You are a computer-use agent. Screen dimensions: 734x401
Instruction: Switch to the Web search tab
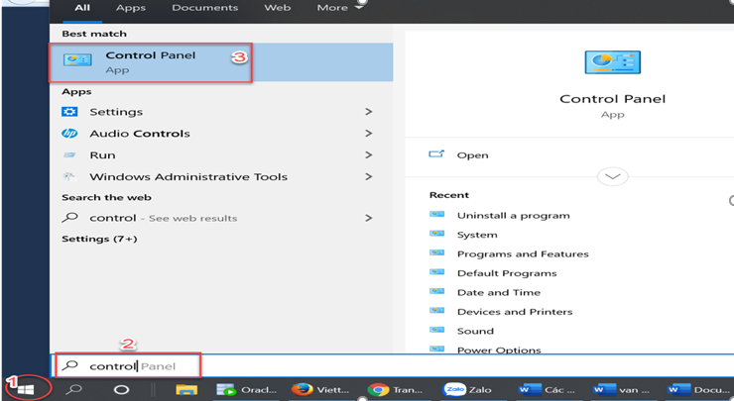click(x=277, y=8)
